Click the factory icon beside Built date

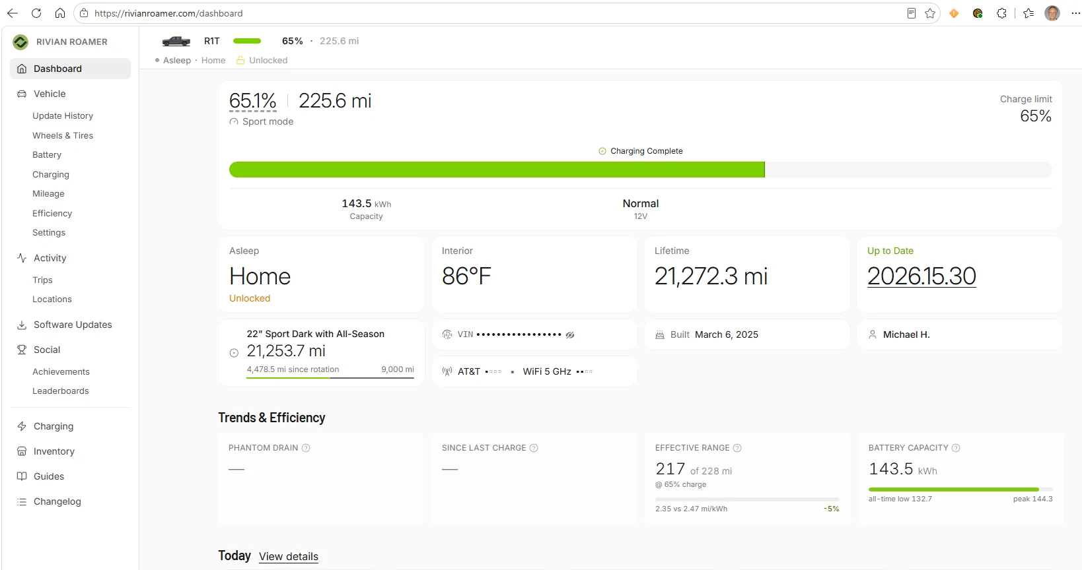tap(660, 334)
